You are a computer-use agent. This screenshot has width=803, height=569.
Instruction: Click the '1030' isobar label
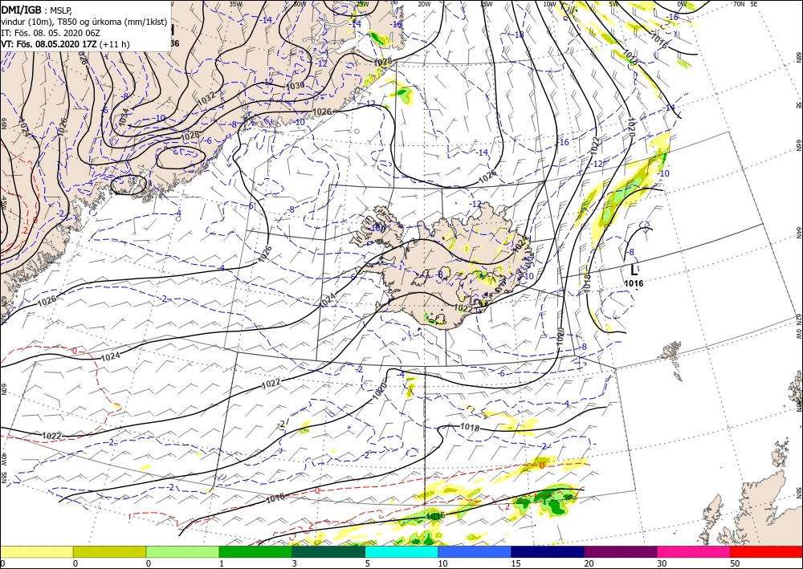[295, 86]
